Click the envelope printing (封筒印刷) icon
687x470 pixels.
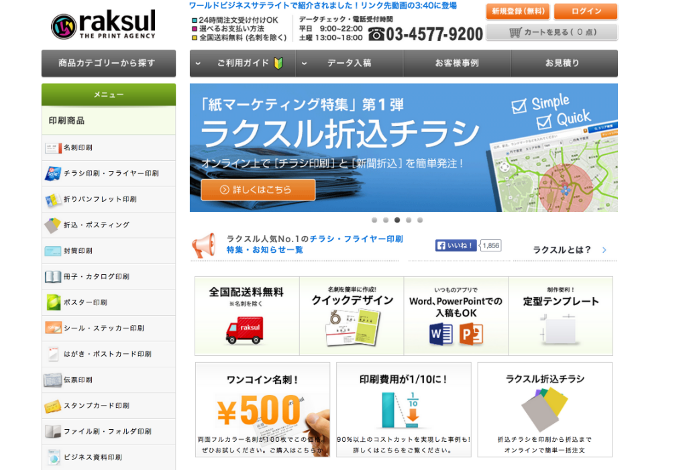(53, 251)
